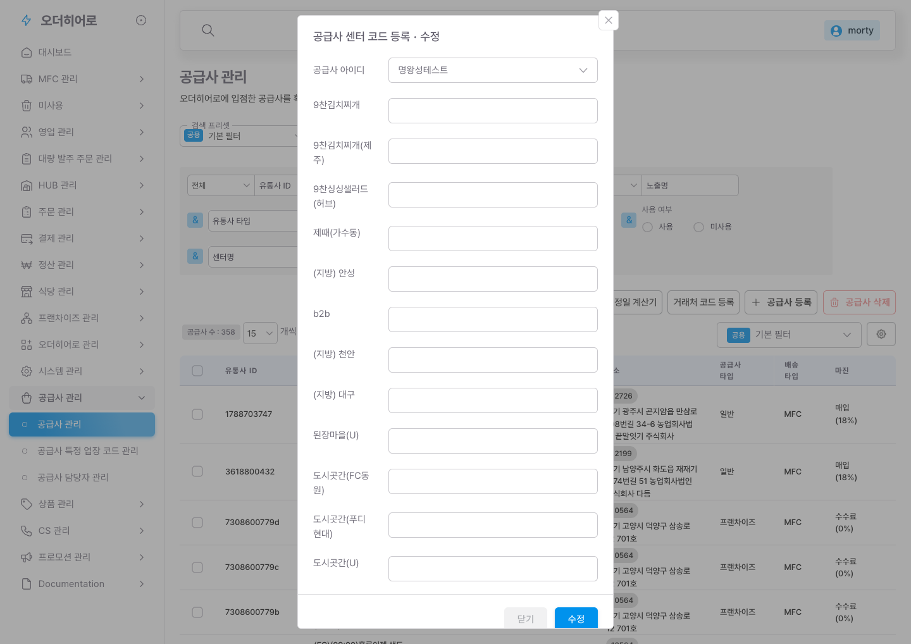Click the (지방) 천안 input field
Image resolution: width=911 pixels, height=644 pixels.
click(493, 360)
